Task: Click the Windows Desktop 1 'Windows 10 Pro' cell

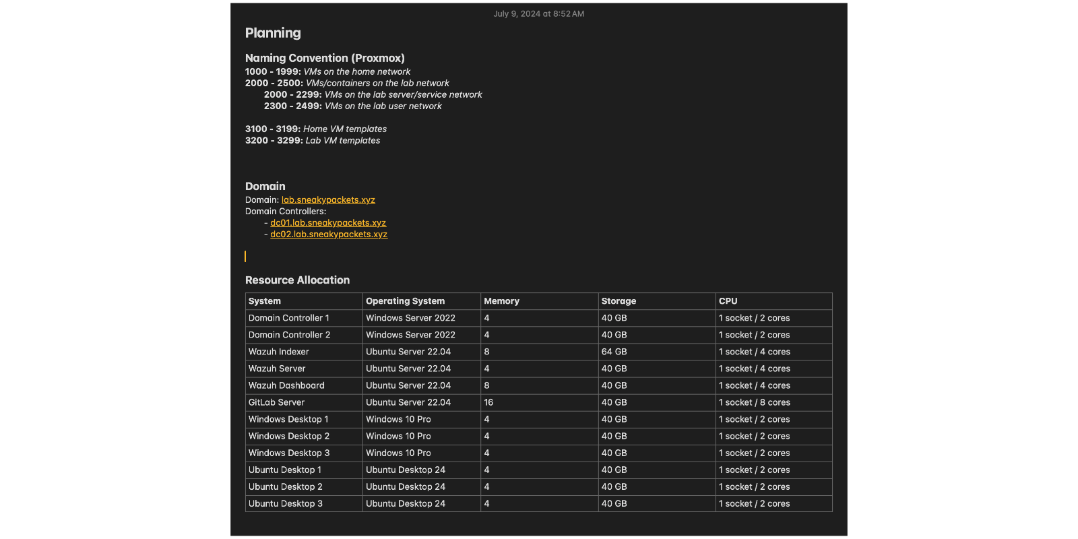Action: (422, 419)
